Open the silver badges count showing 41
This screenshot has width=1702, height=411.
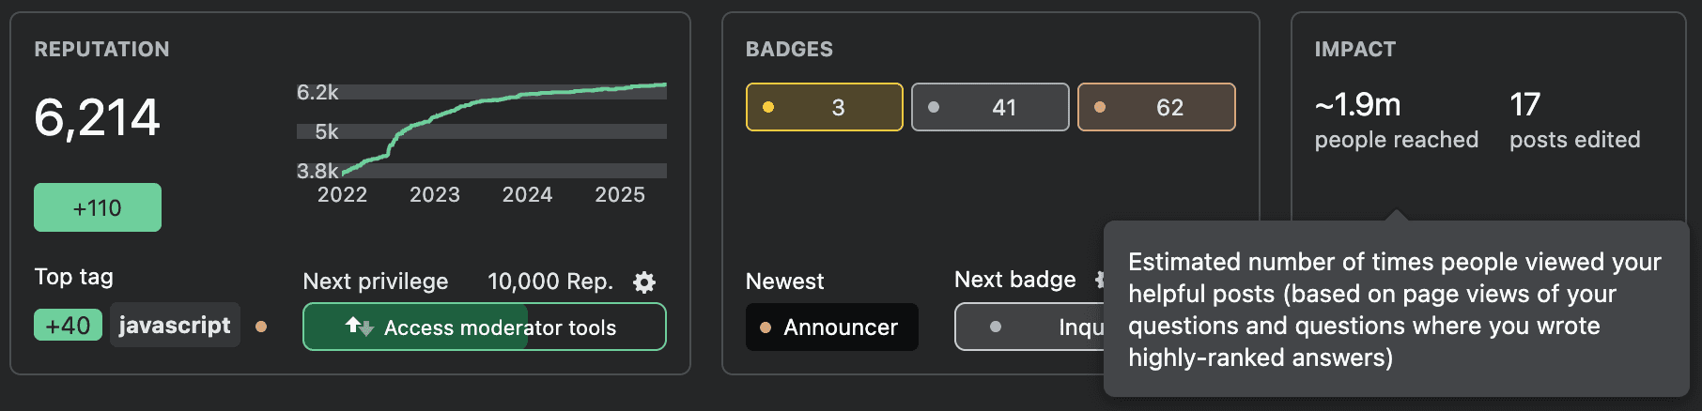[990, 107]
